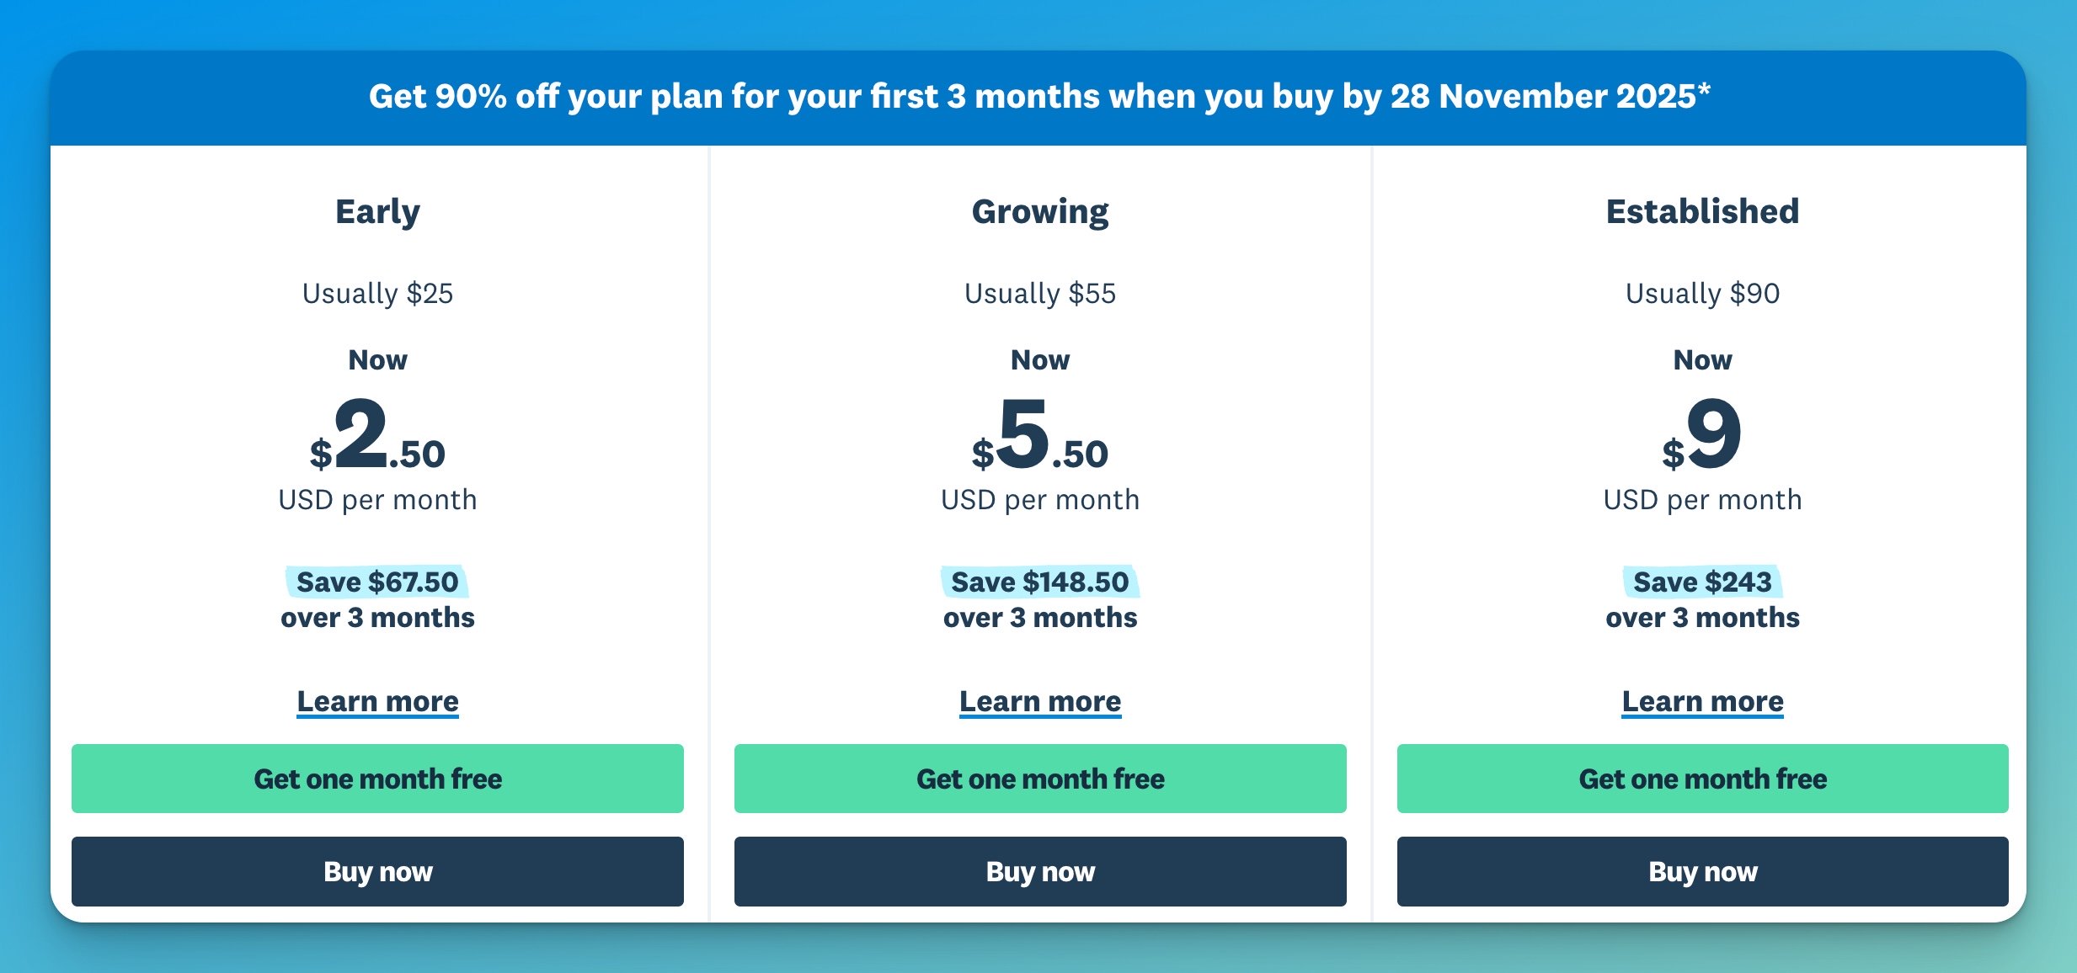Select the Established plan title

(1702, 211)
